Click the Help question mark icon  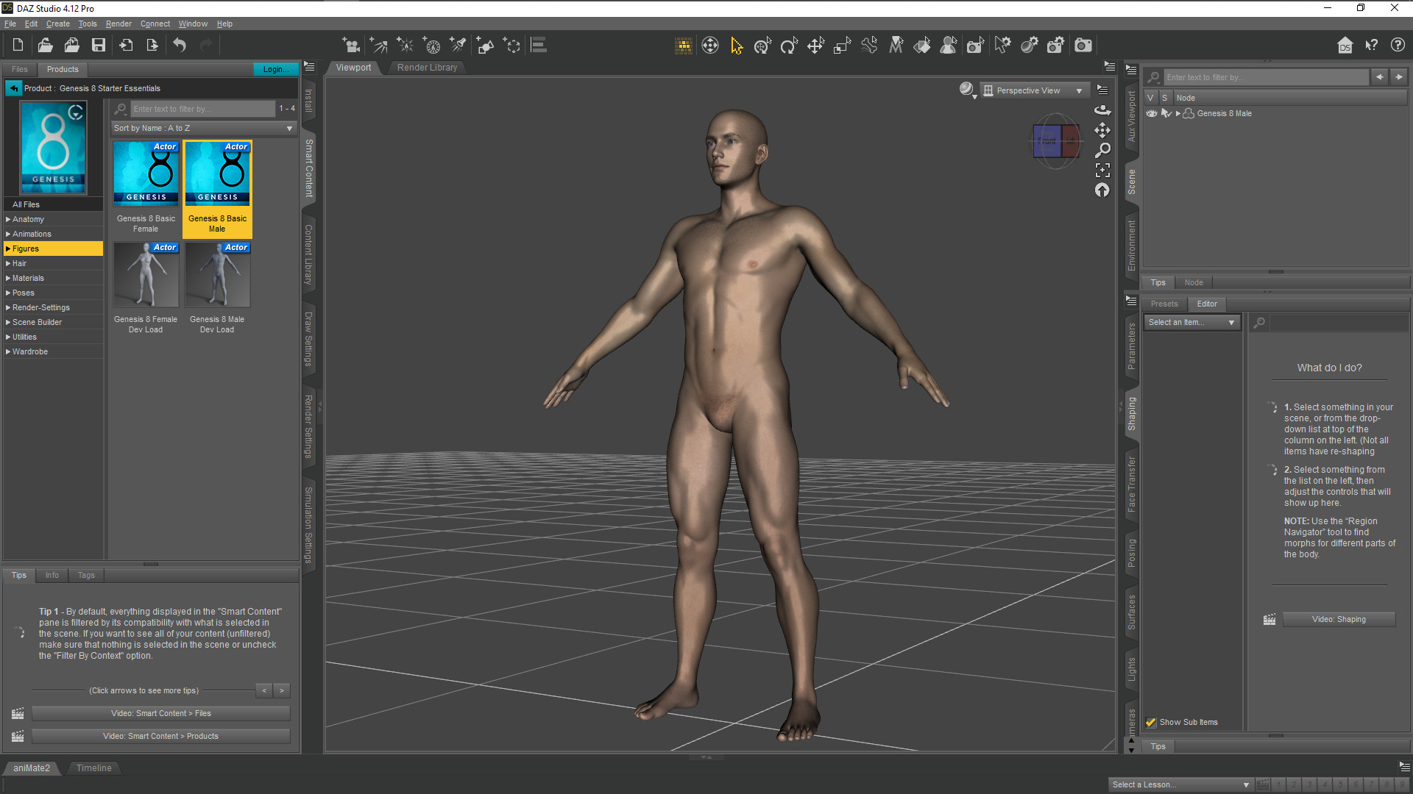click(1398, 45)
